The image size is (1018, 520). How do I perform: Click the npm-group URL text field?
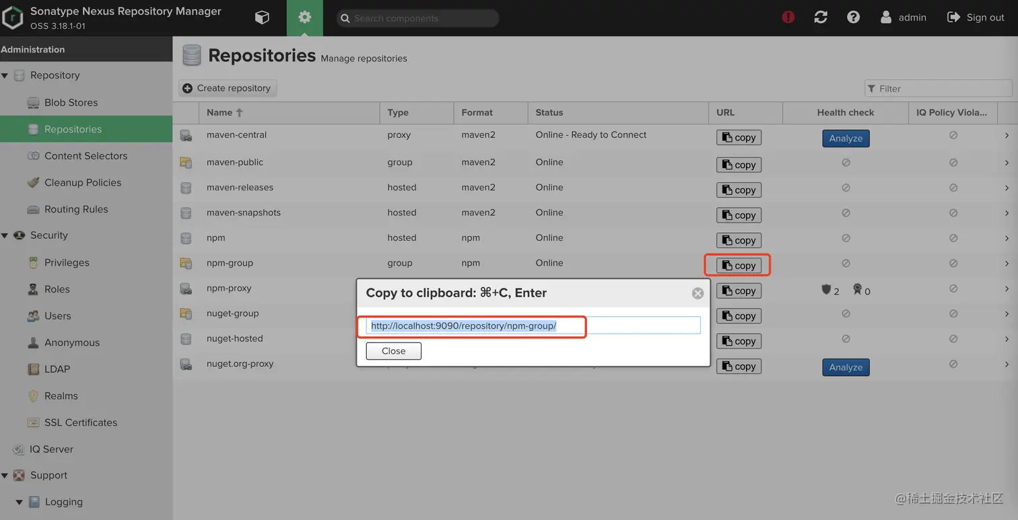(534, 326)
